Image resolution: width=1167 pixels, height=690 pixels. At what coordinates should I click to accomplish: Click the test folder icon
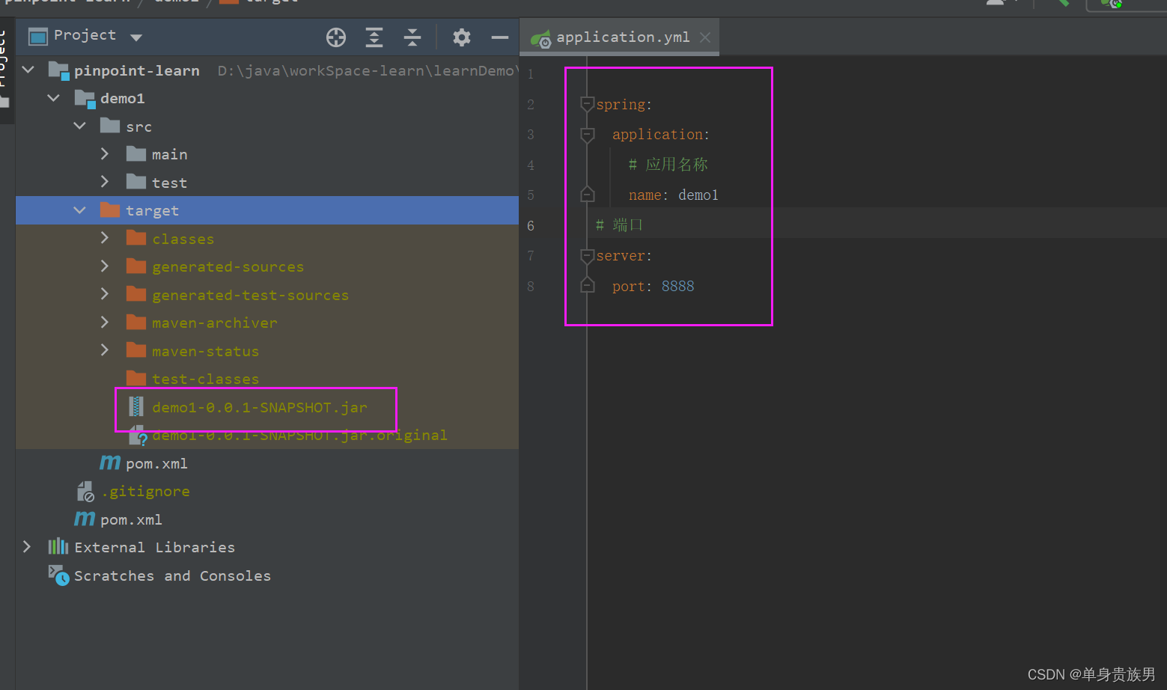tap(136, 182)
